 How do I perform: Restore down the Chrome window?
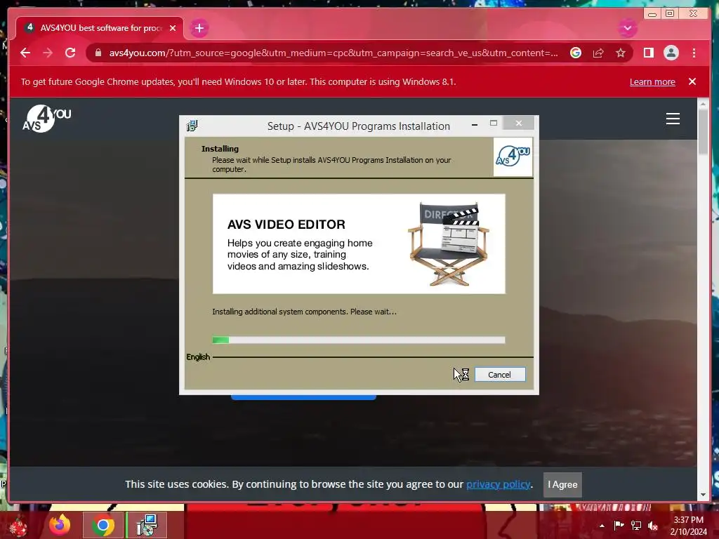pyautogui.click(x=669, y=14)
